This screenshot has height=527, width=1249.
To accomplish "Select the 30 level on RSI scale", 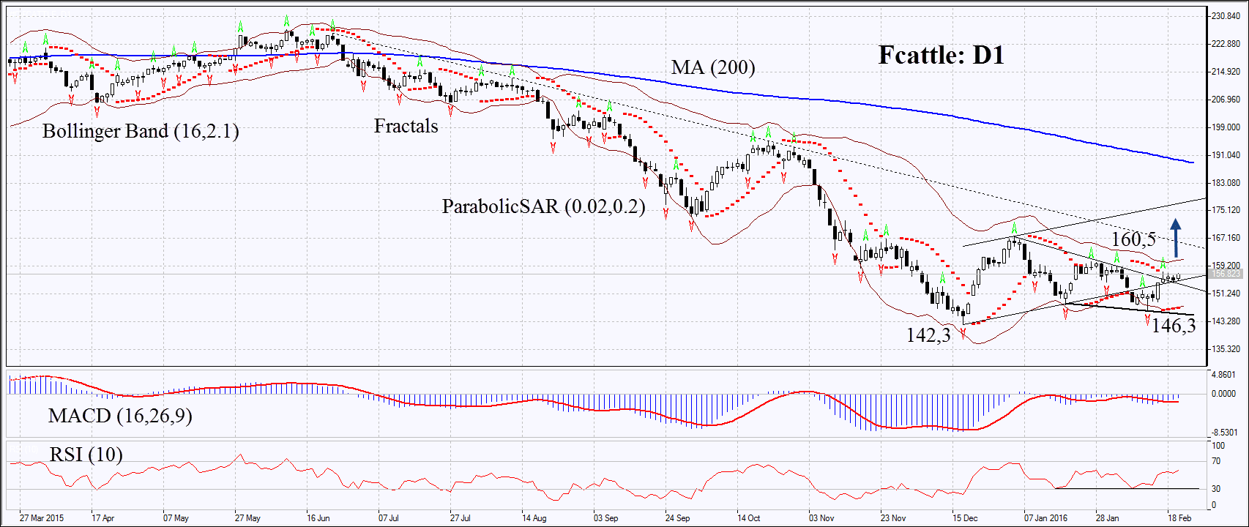I will pyautogui.click(x=1216, y=489).
